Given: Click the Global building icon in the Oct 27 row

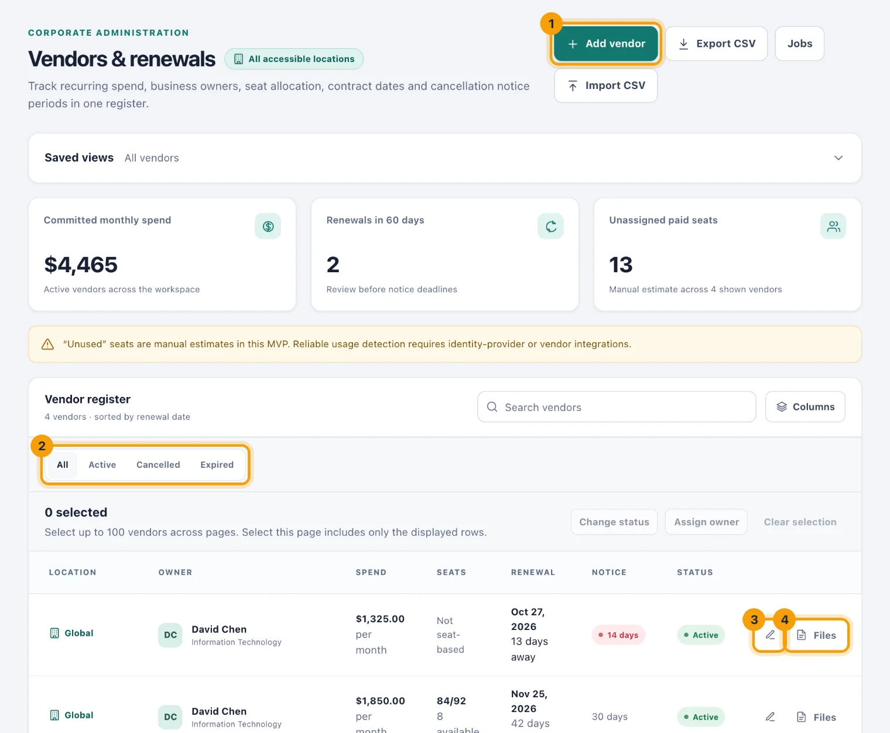Looking at the screenshot, I should click(54, 633).
